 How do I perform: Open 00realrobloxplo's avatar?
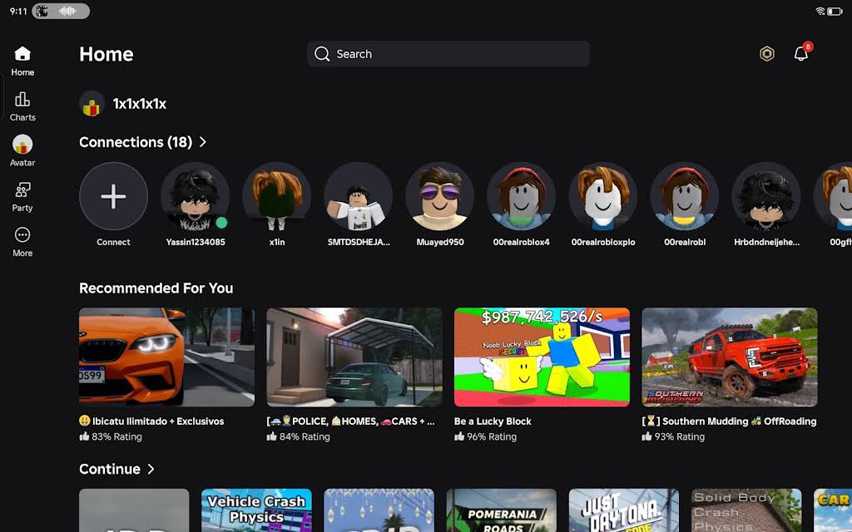pyautogui.click(x=602, y=196)
